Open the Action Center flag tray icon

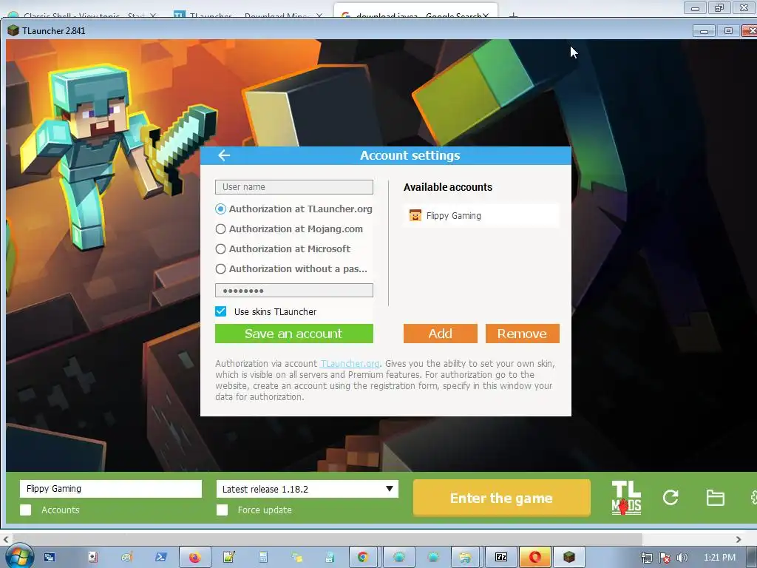click(x=665, y=558)
